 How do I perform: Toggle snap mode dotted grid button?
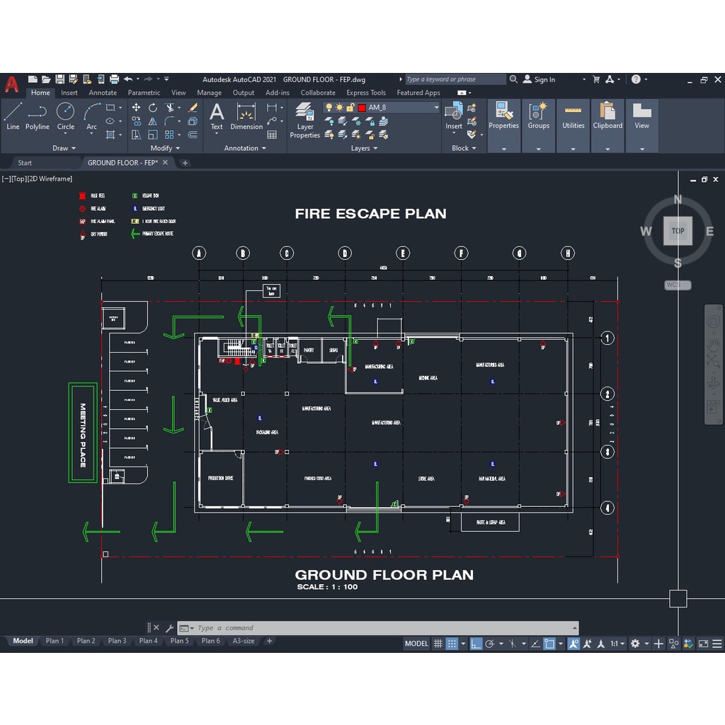[452, 644]
